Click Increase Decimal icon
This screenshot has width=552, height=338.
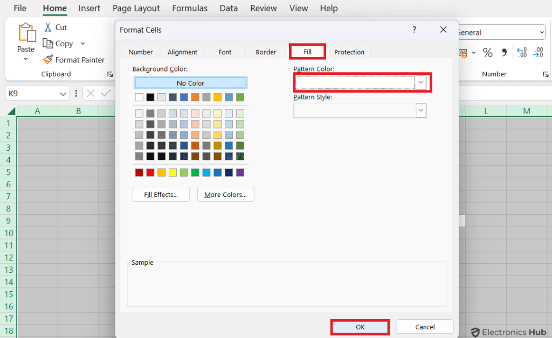pos(522,53)
